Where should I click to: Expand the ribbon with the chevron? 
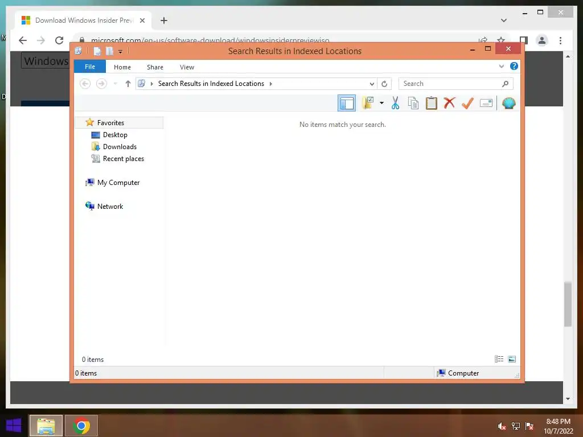tap(501, 67)
